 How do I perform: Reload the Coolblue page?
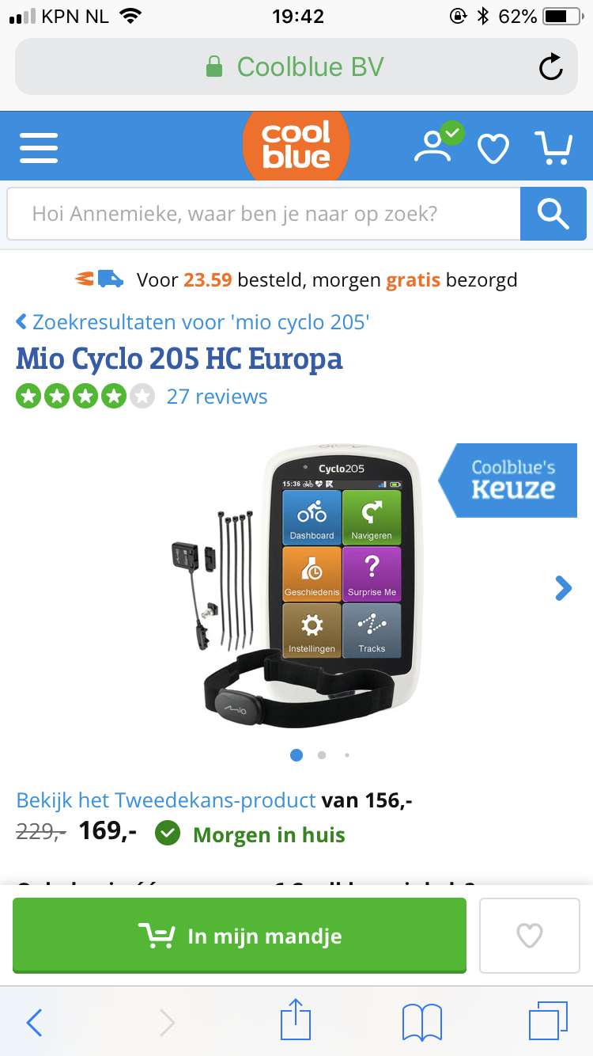551,67
